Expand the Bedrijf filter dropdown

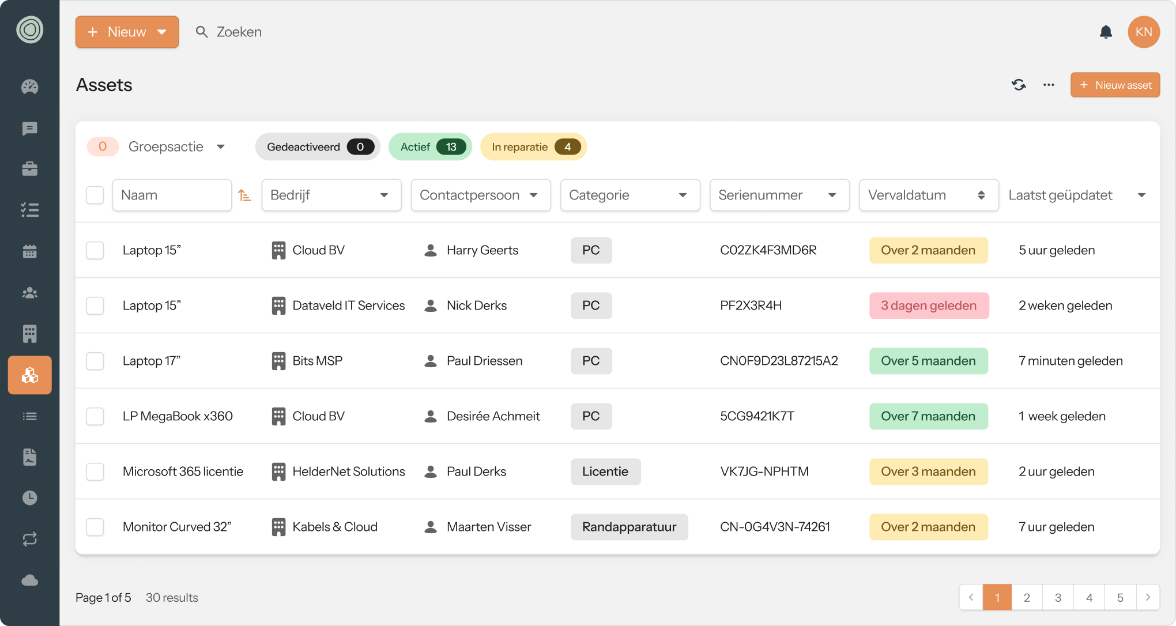pyautogui.click(x=331, y=195)
